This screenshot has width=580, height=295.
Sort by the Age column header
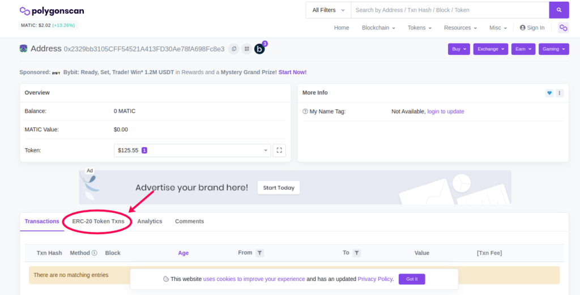tap(183, 253)
